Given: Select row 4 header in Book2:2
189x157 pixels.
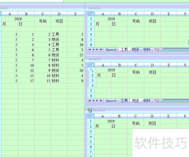Looking at the screenshot, I should coord(91,34).
